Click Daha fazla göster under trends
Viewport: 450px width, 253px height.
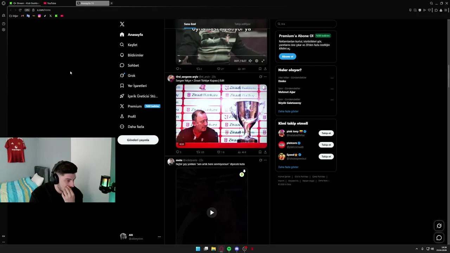tap(288, 111)
